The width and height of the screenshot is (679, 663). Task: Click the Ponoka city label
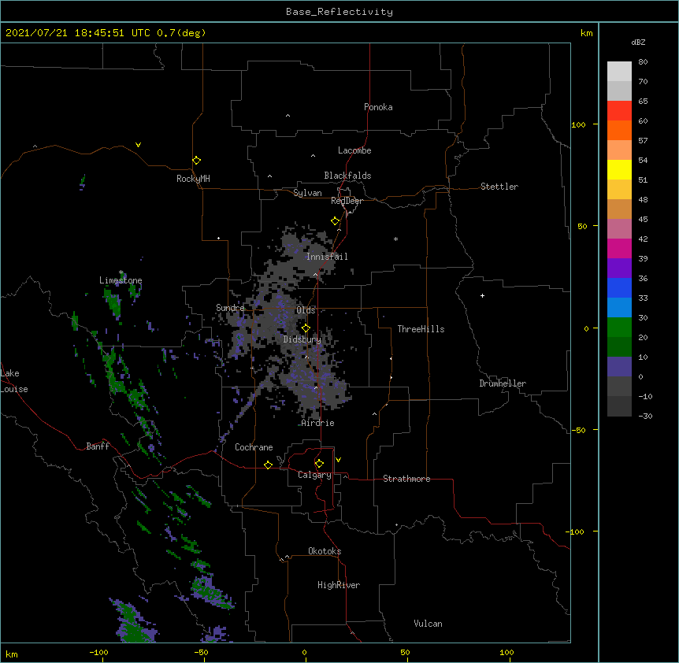(378, 107)
